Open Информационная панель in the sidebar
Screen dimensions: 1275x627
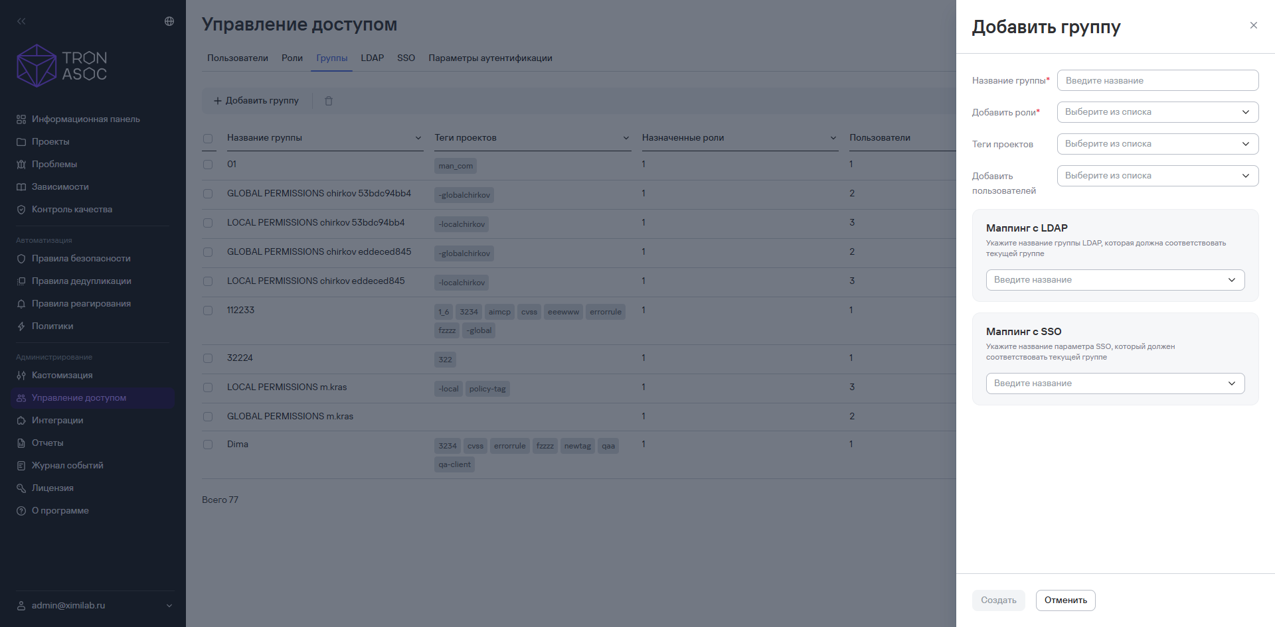pyautogui.click(x=86, y=119)
